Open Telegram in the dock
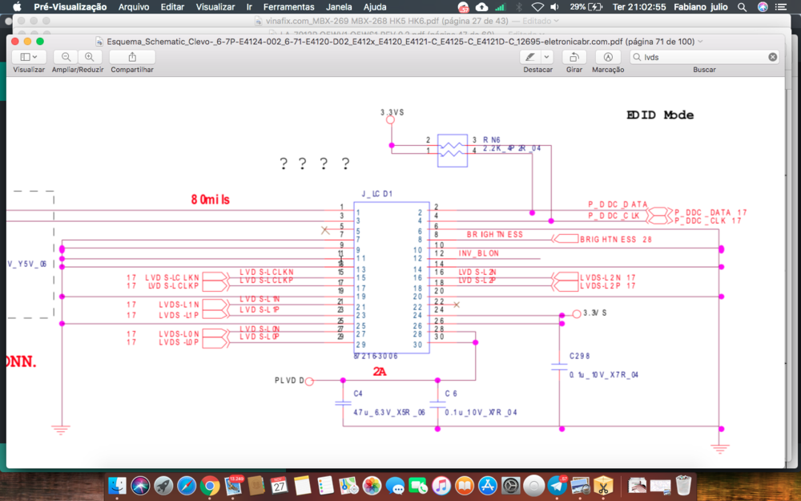 click(x=557, y=486)
